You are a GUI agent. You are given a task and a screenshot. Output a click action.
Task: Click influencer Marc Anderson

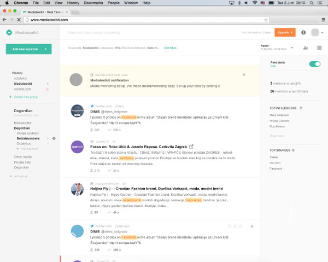pyautogui.click(x=279, y=115)
